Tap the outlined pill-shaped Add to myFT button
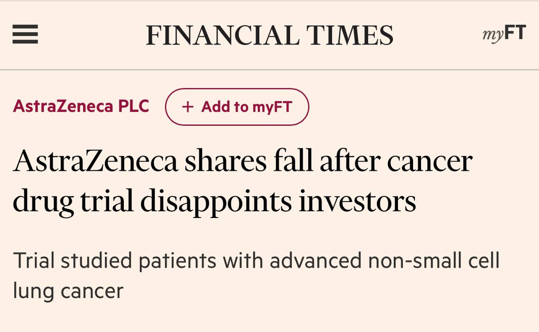Image resolution: width=539 pixels, height=332 pixels. point(237,107)
